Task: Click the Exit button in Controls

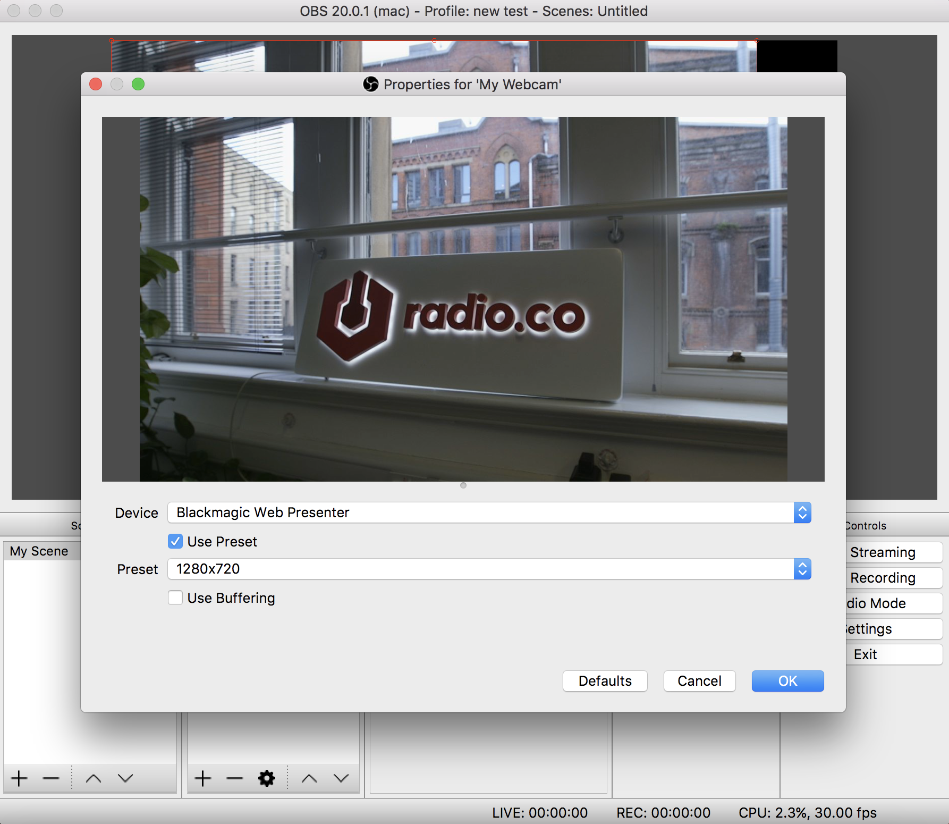Action: (894, 654)
